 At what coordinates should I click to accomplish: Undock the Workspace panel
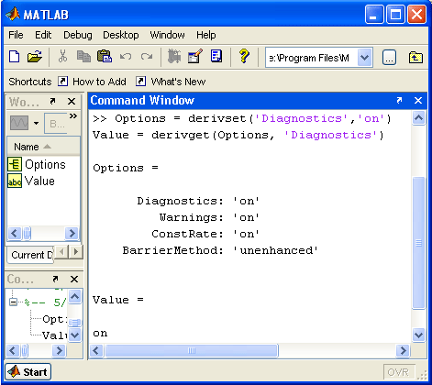[52, 101]
